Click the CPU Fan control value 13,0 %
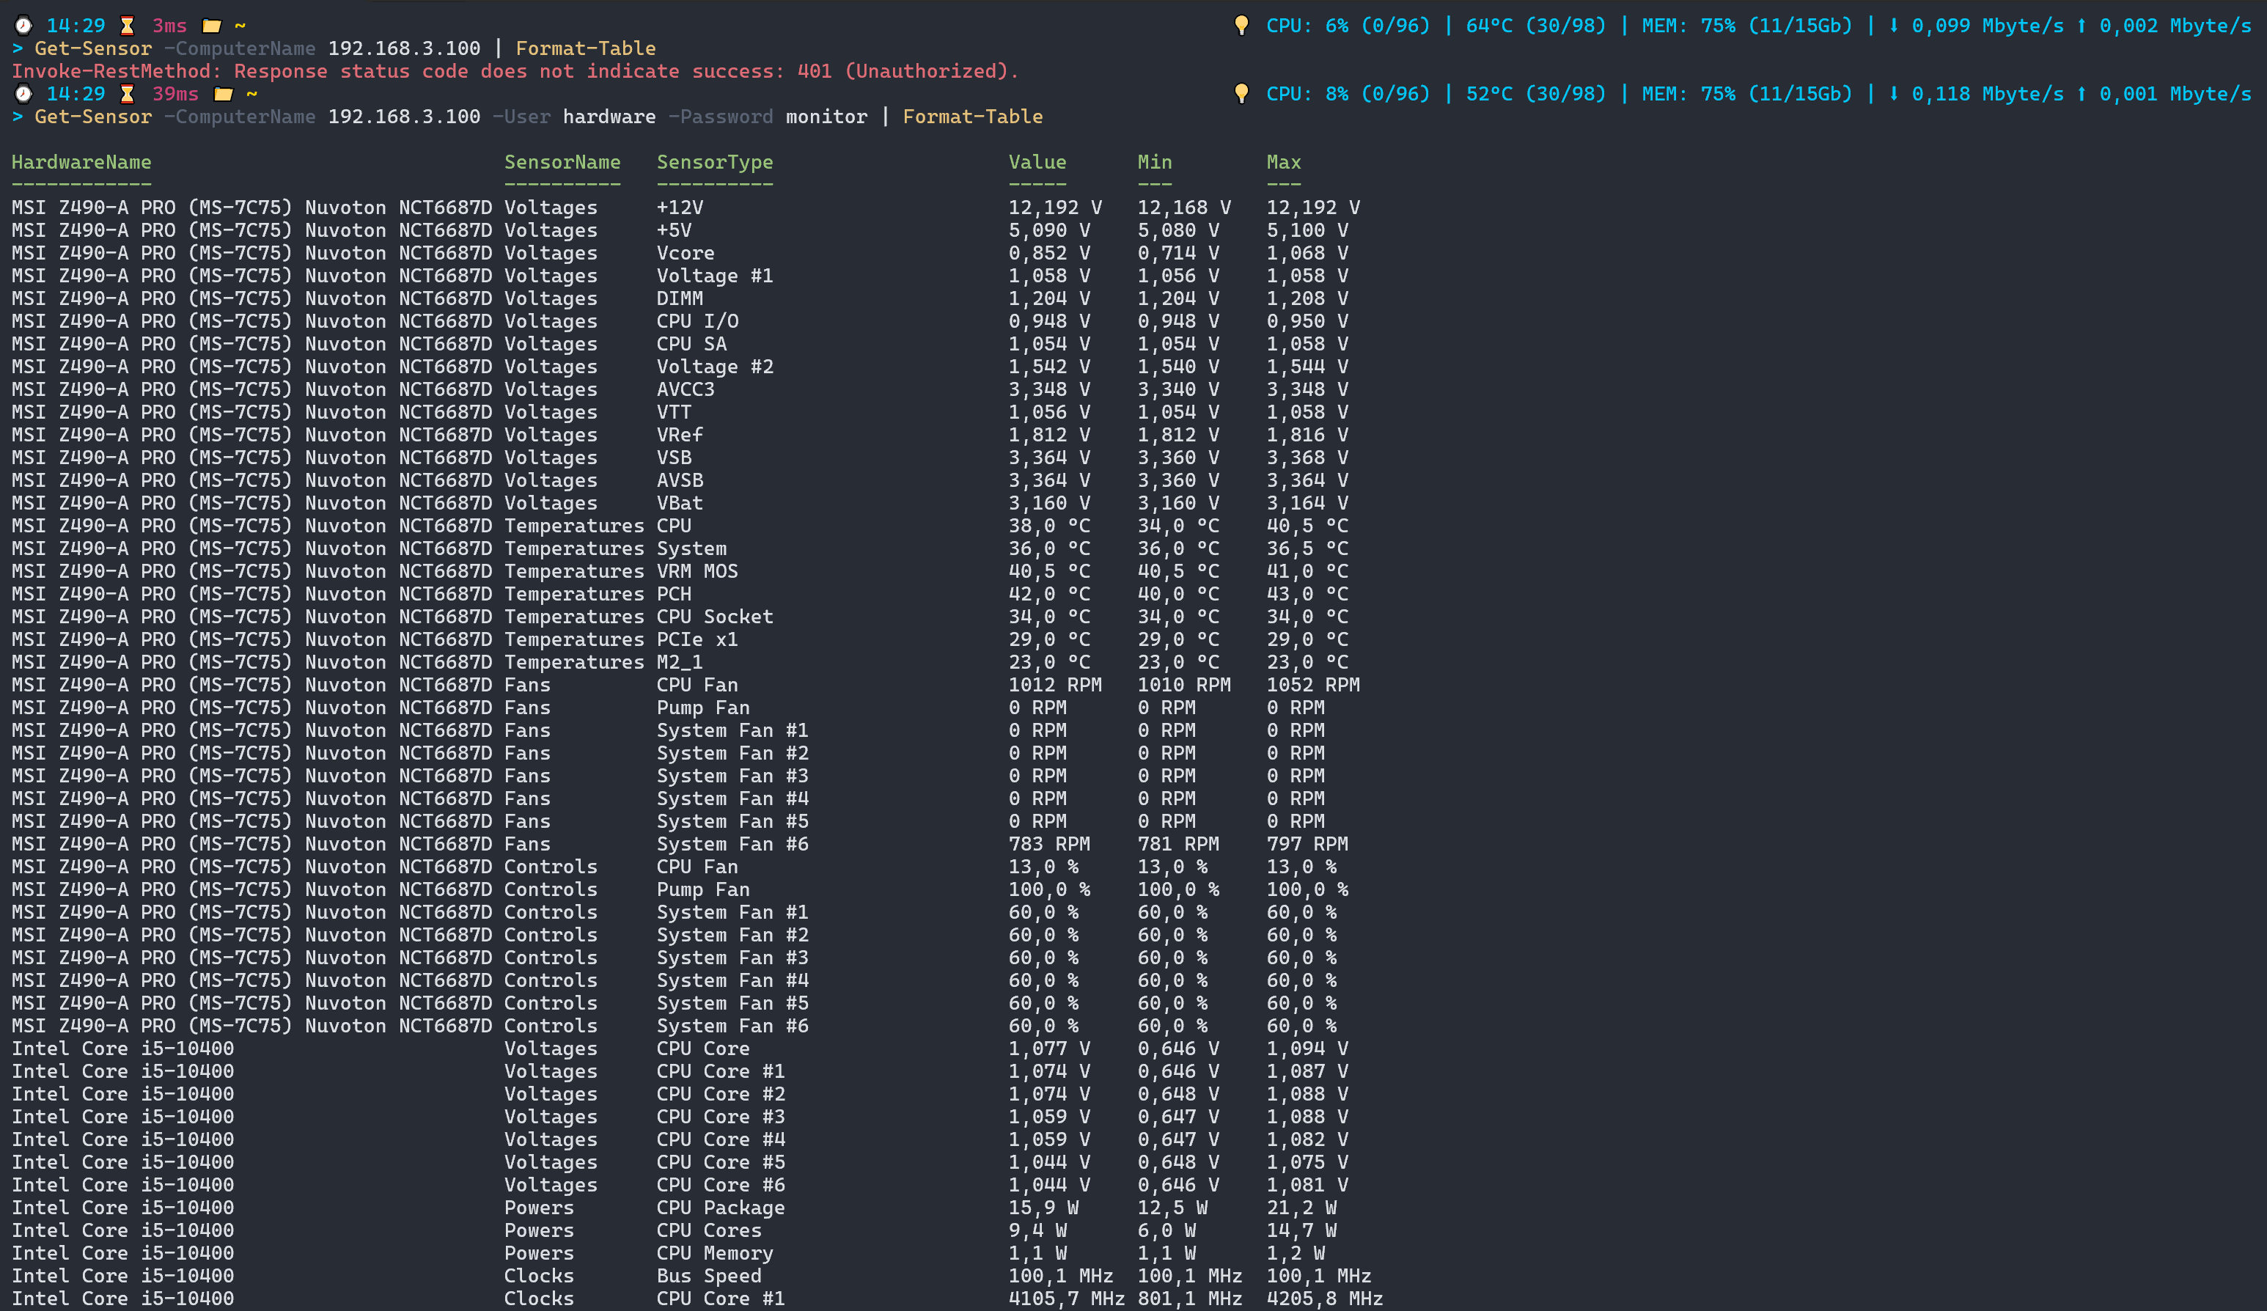 click(1043, 867)
